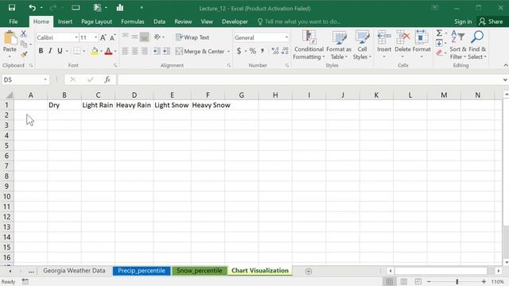Screen dimensions: 509x286
Task: Open Sort & Filter dropdown
Action: tap(458, 45)
